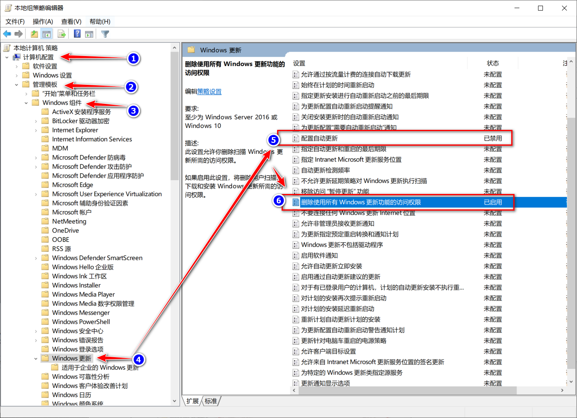This screenshot has height=418, width=577.
Task: Click the MDM folder icon
Action: click(45, 148)
